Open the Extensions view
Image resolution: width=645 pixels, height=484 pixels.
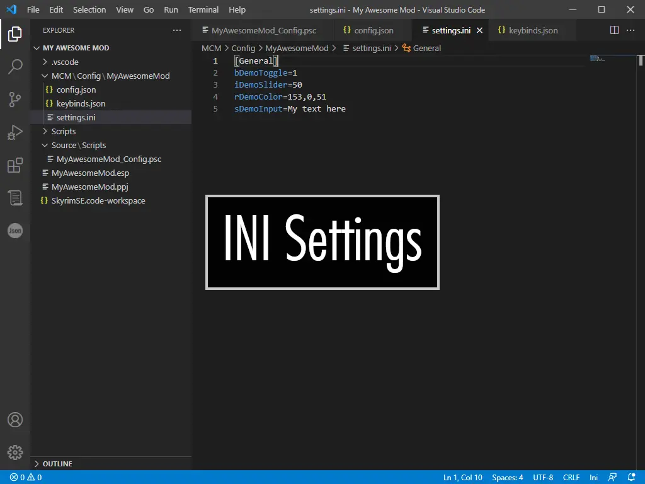tap(15, 166)
